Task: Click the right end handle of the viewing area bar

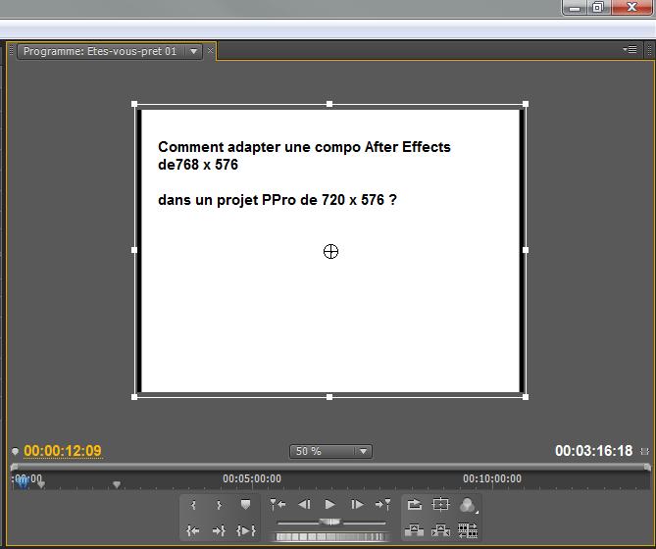Action: (x=647, y=467)
